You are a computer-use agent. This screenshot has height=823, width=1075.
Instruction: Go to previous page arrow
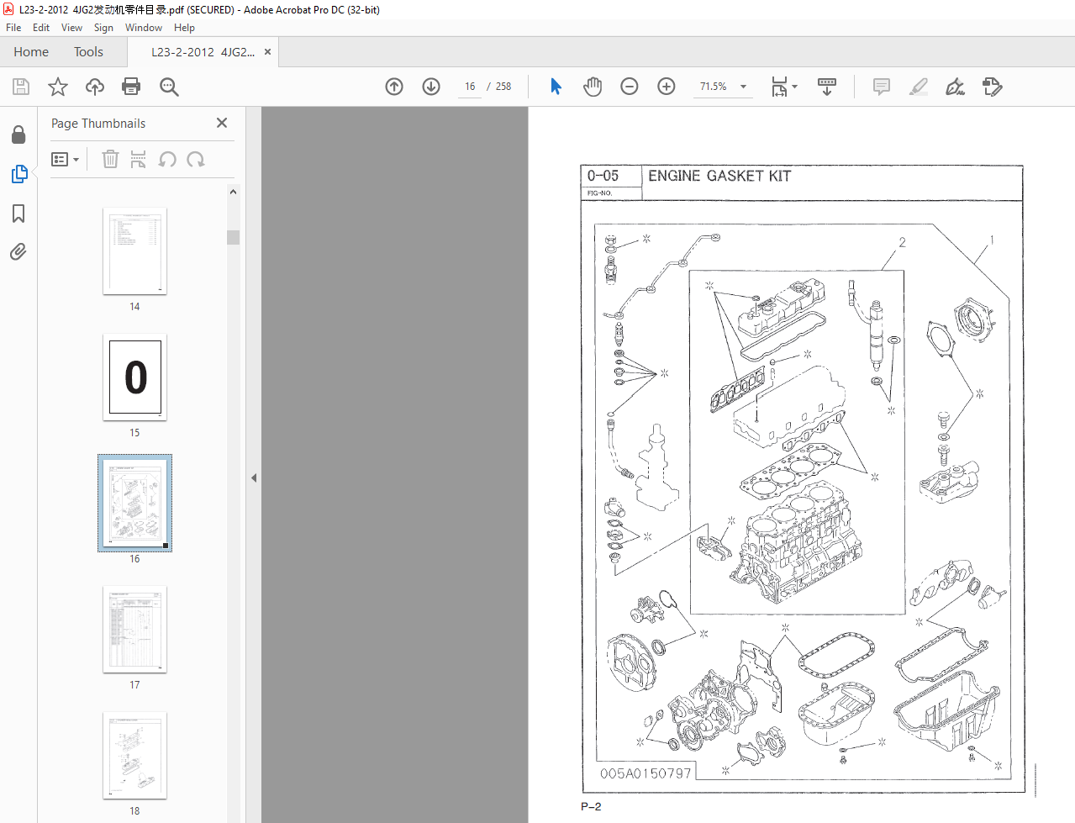click(x=394, y=87)
